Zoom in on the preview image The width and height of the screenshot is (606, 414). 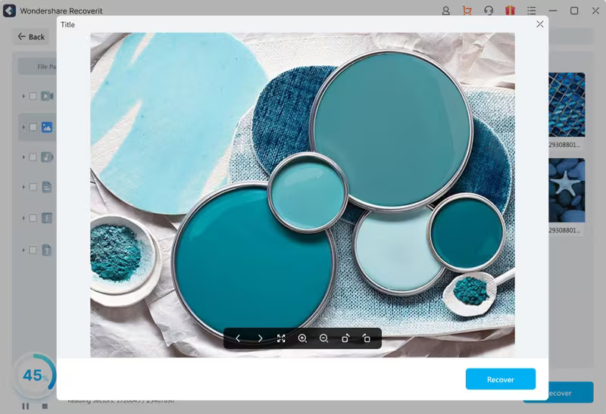(x=302, y=338)
